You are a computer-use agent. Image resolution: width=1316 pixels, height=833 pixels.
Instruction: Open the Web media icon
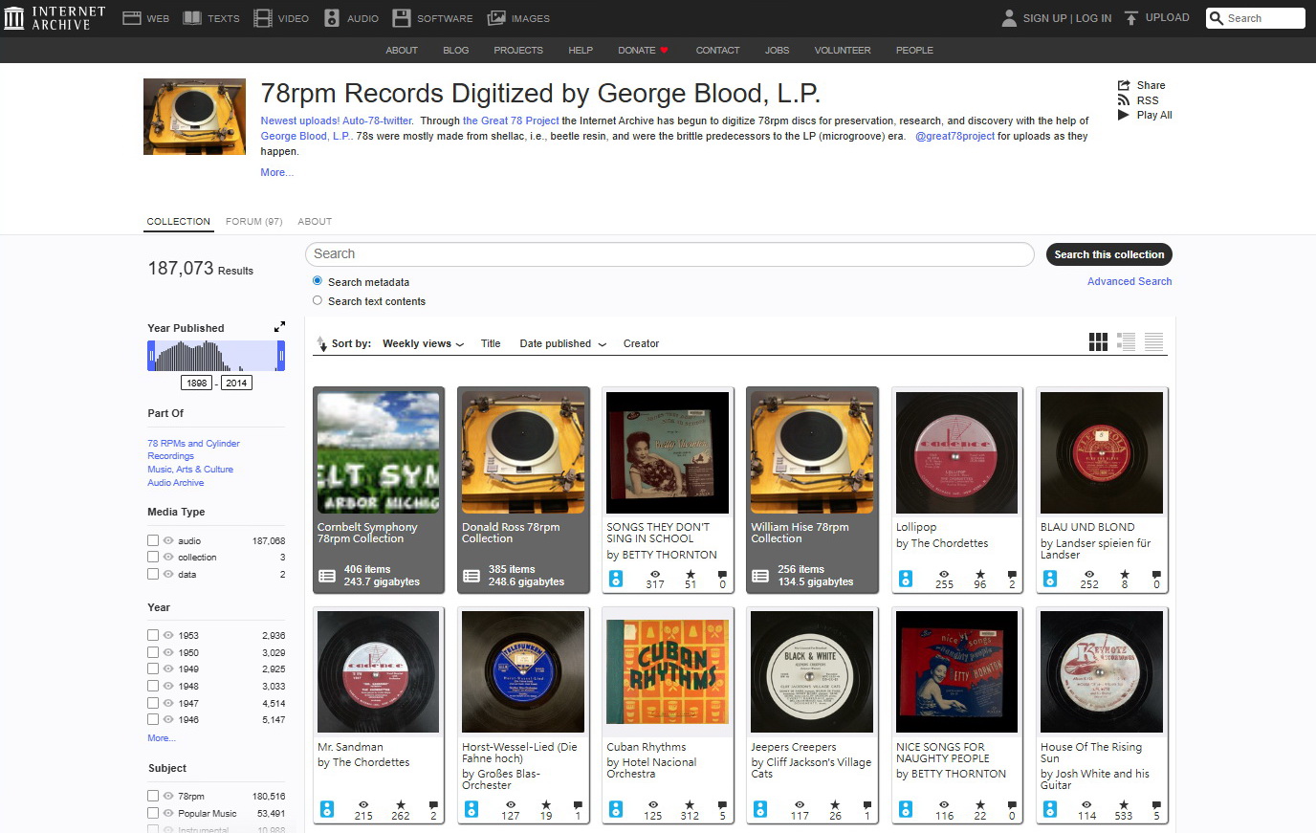pos(132,18)
